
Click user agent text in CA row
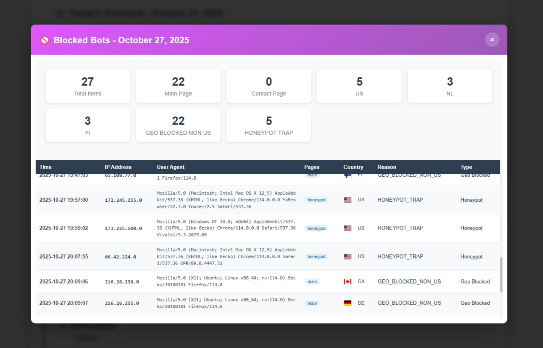(x=226, y=282)
